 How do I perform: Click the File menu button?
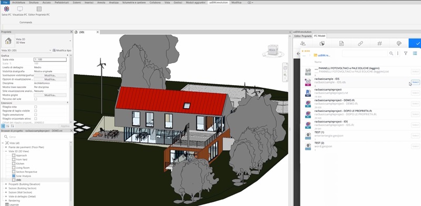pyautogui.click(x=5, y=3)
